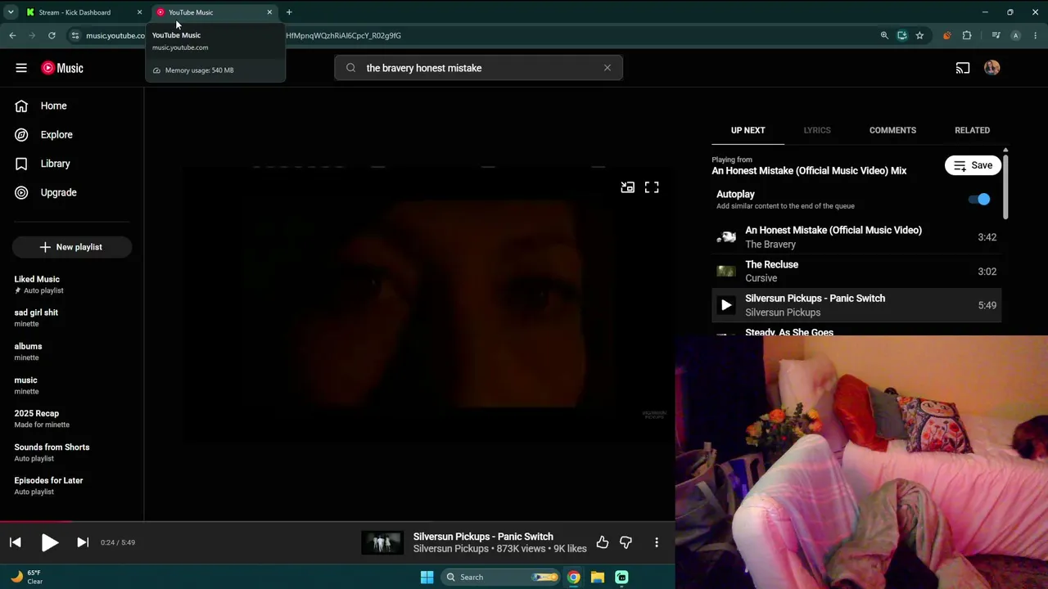Open the YouTube Music guide hamburger menu
1048x589 pixels.
click(21, 68)
